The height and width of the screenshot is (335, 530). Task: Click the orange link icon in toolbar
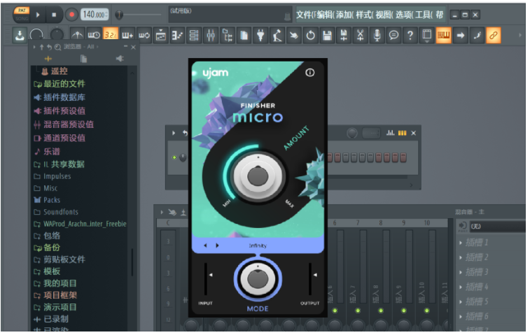tap(494, 35)
